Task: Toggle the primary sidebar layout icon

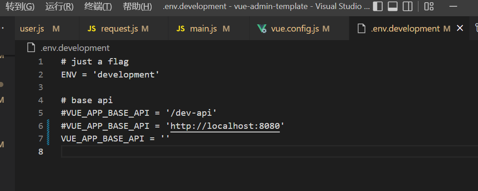Action: [378, 6]
